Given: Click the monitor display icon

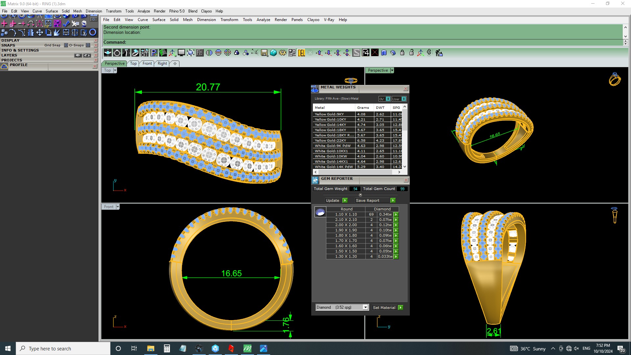Looking at the screenshot, I should coord(181,53).
